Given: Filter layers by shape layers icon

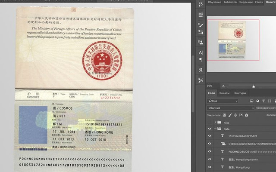Looking at the screenshot, I should tap(270, 101).
